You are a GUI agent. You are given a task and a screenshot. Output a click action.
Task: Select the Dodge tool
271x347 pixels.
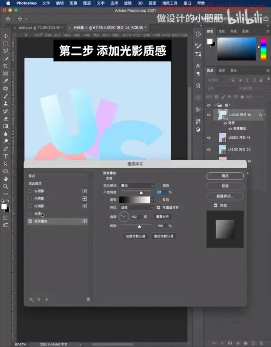click(6, 141)
